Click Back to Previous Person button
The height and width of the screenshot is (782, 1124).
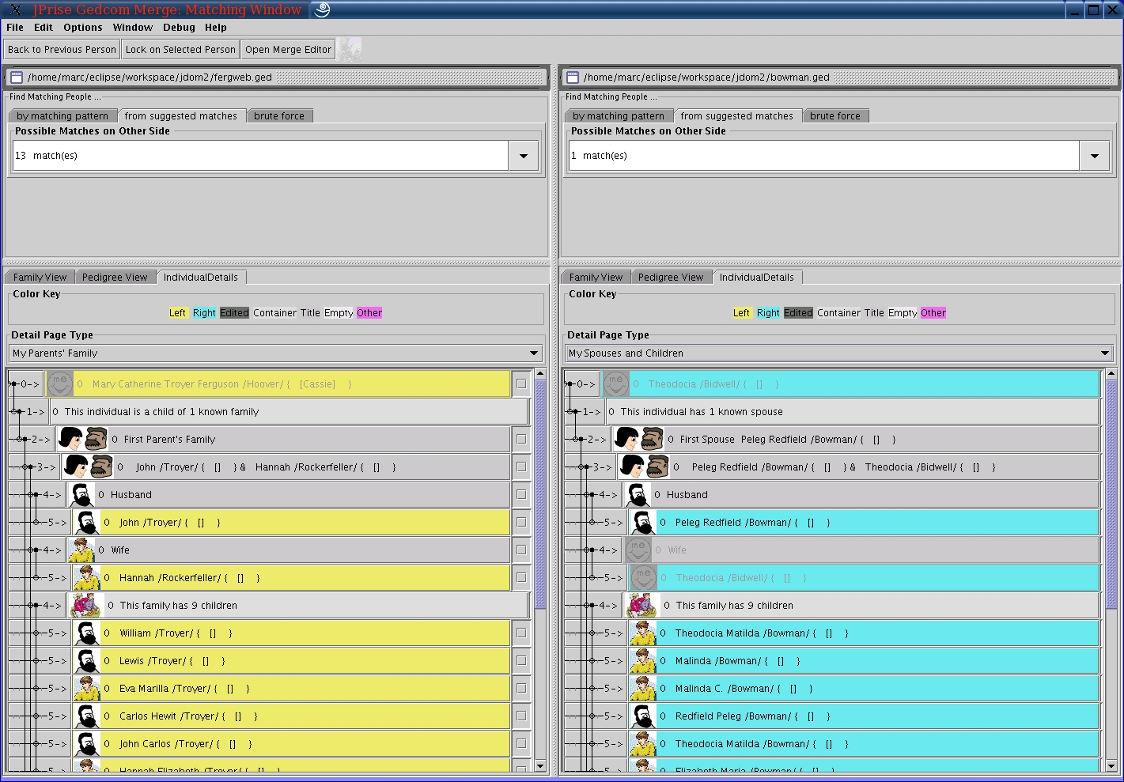coord(62,49)
